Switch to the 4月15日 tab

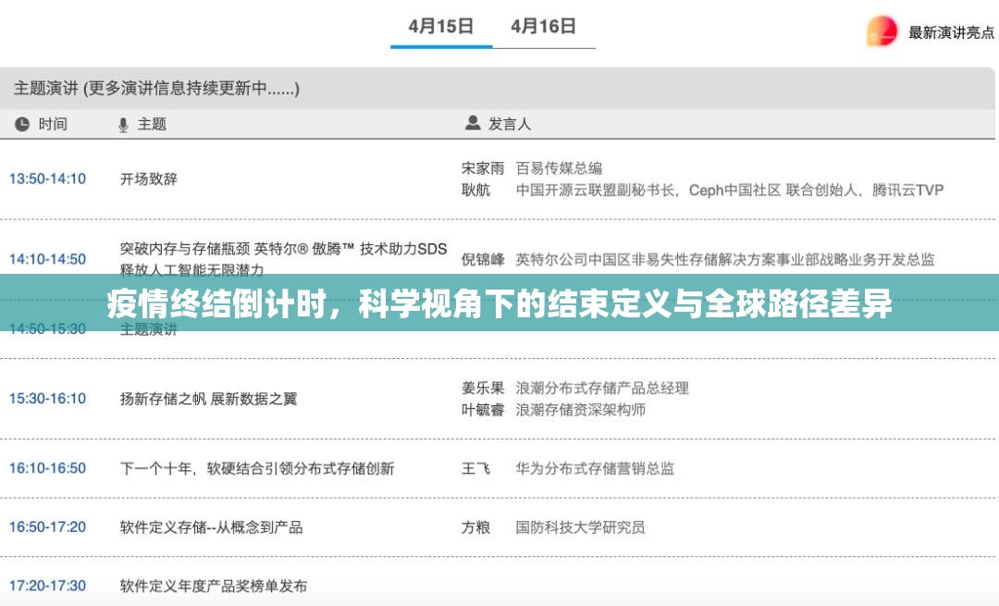coord(441,27)
